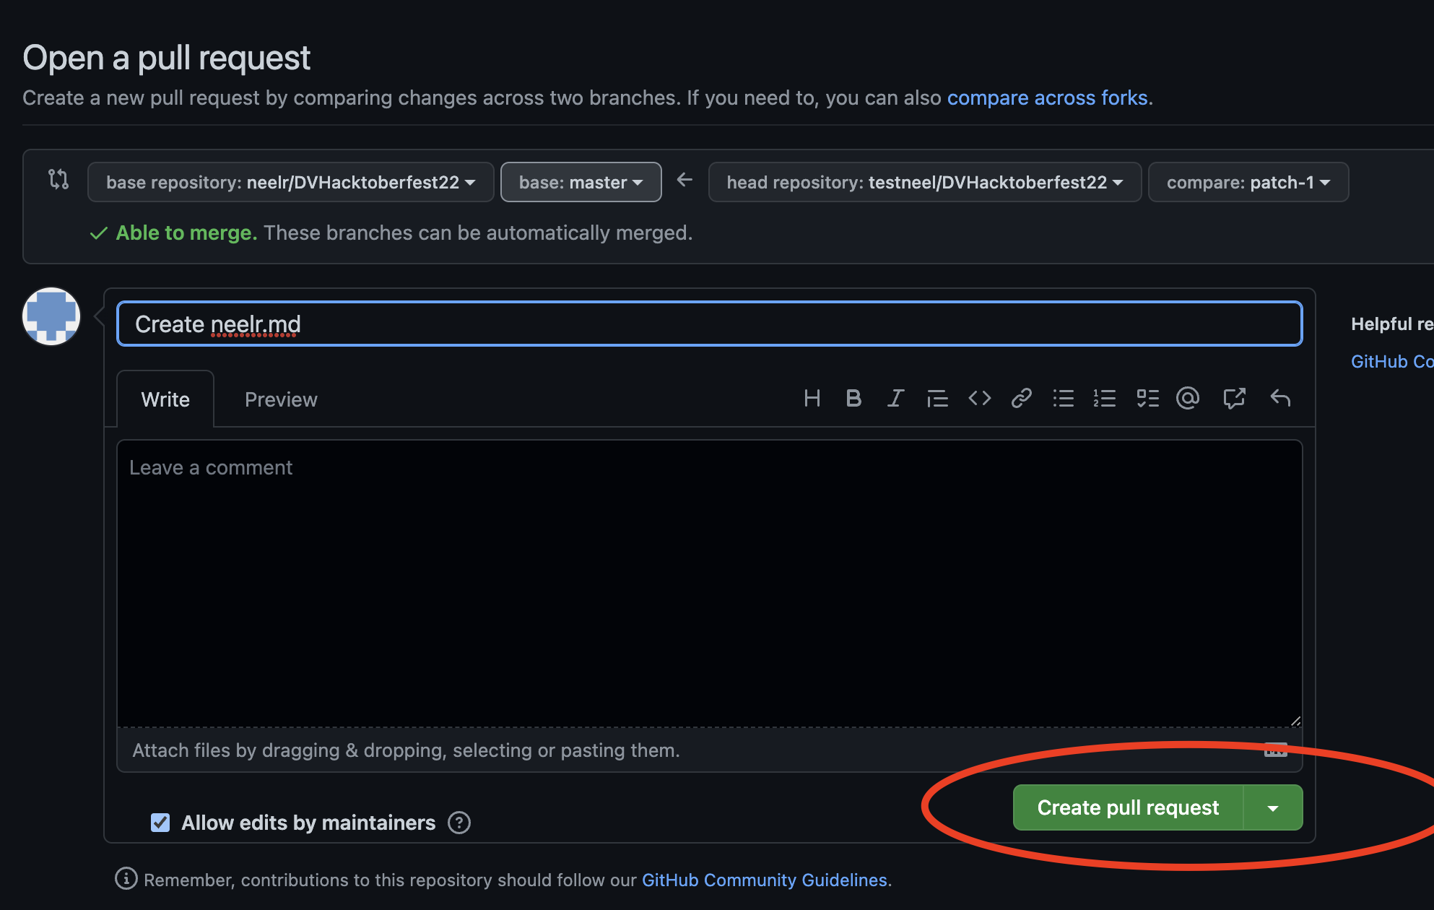Insert a numbered list
Image resolution: width=1434 pixels, height=910 pixels.
pos(1105,398)
